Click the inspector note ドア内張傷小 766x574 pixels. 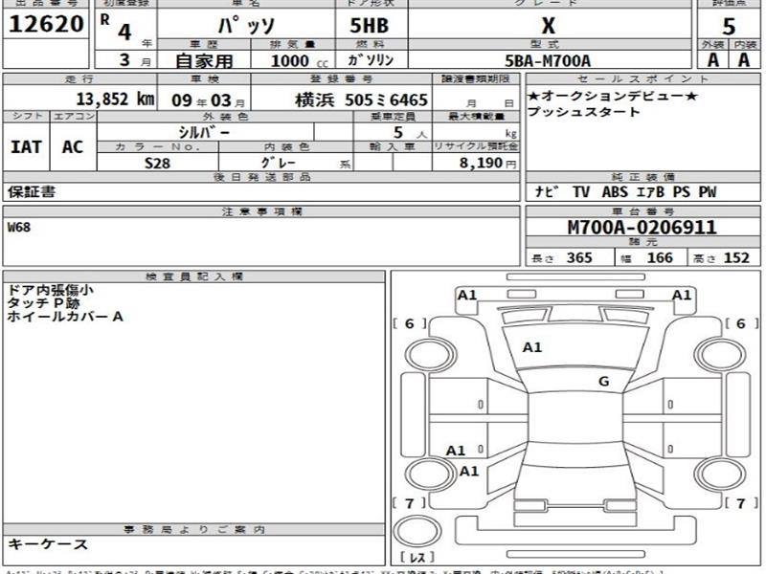pyautogui.click(x=51, y=290)
